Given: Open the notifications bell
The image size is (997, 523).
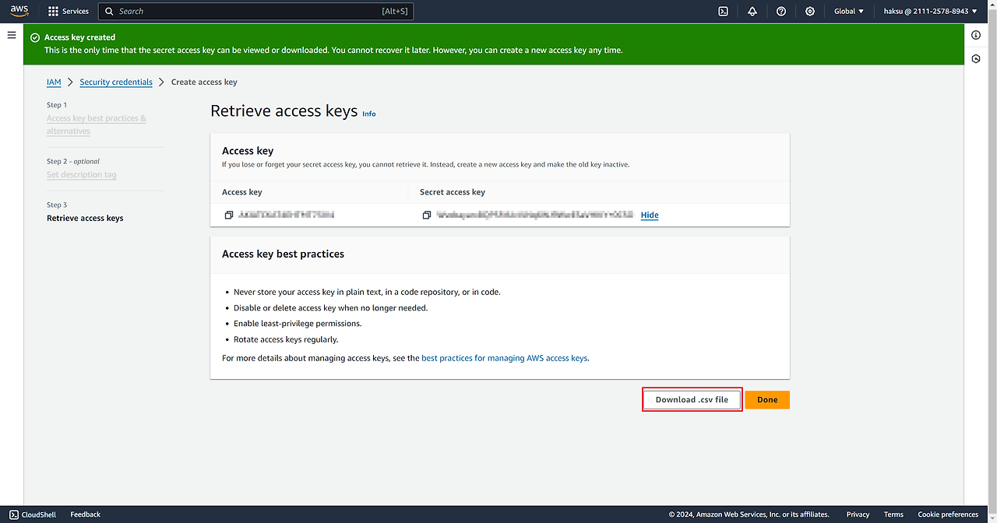Looking at the screenshot, I should point(752,12).
